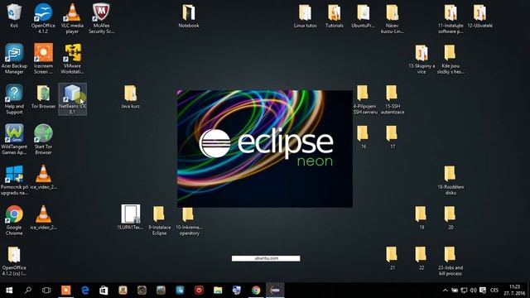Open the 4-Připojení SSH serveru folder

tap(365, 99)
